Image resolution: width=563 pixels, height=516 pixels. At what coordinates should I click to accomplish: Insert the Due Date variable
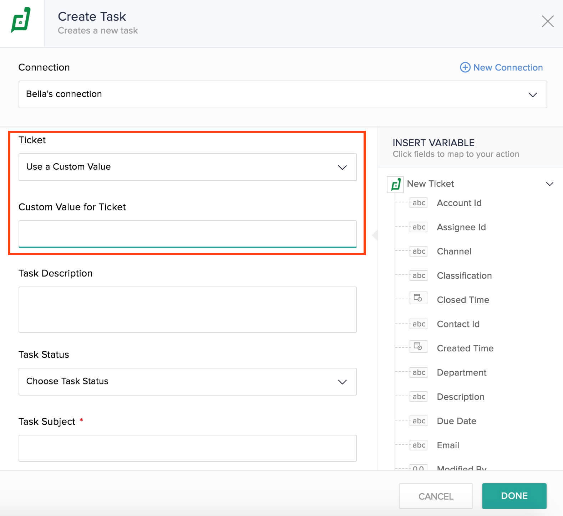(457, 421)
